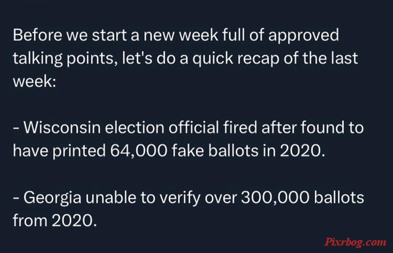Click the words "election official"

[x=162, y=128]
